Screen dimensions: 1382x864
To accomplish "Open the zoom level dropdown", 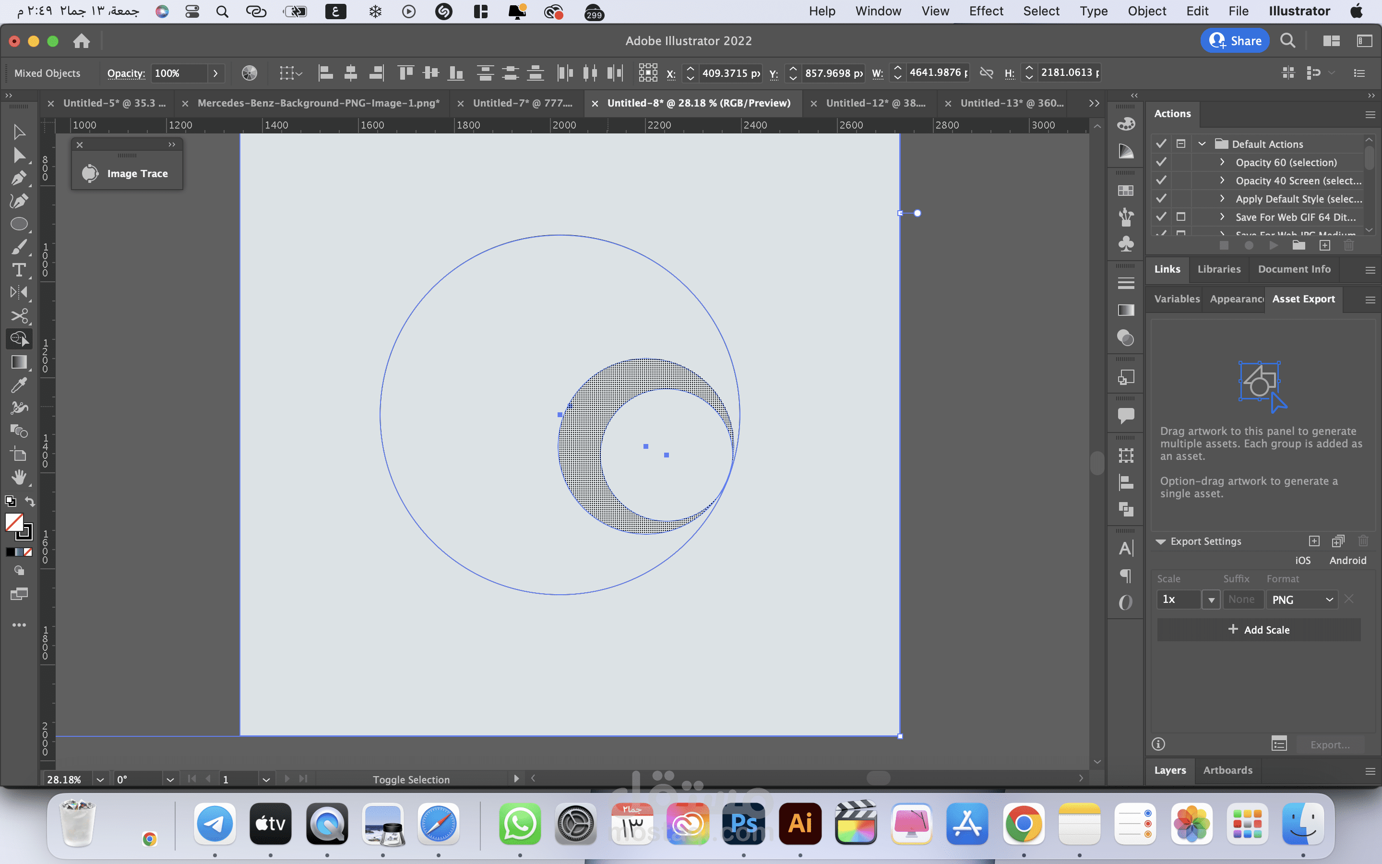I will (x=100, y=780).
